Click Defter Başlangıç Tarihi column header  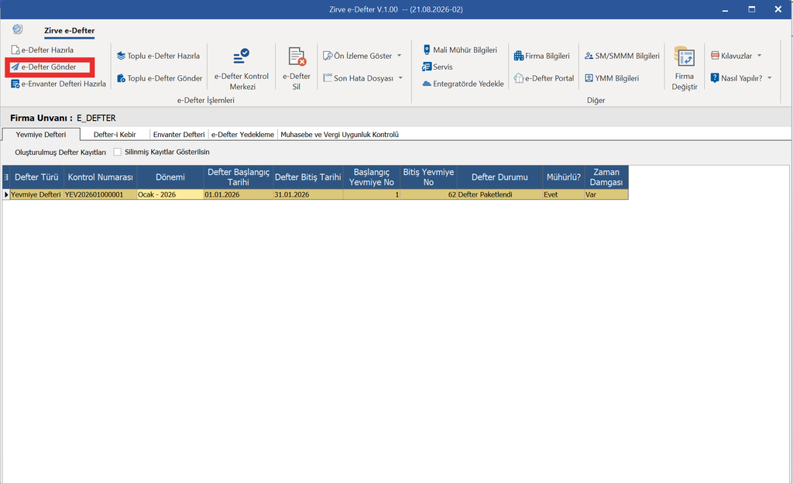click(239, 177)
